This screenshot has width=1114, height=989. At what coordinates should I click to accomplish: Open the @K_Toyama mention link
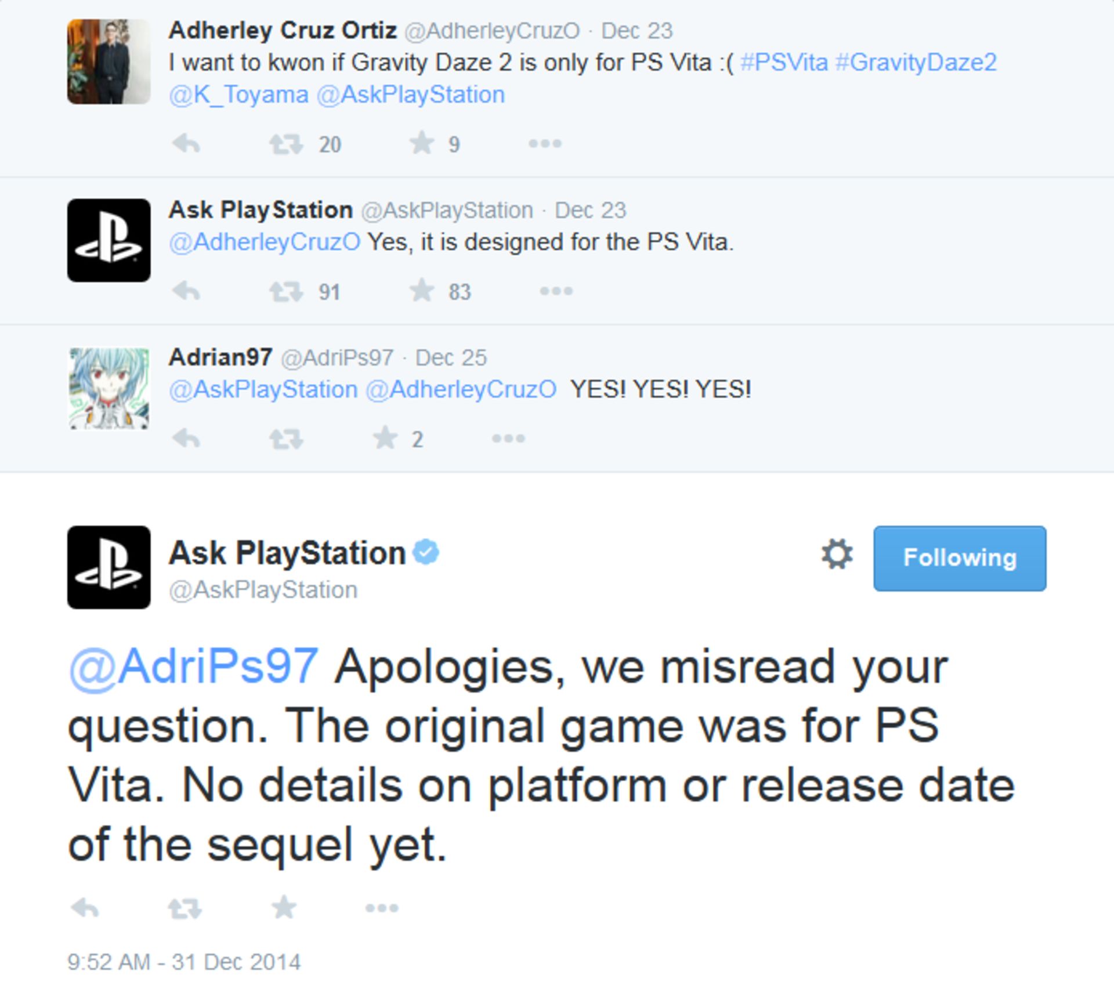238,95
